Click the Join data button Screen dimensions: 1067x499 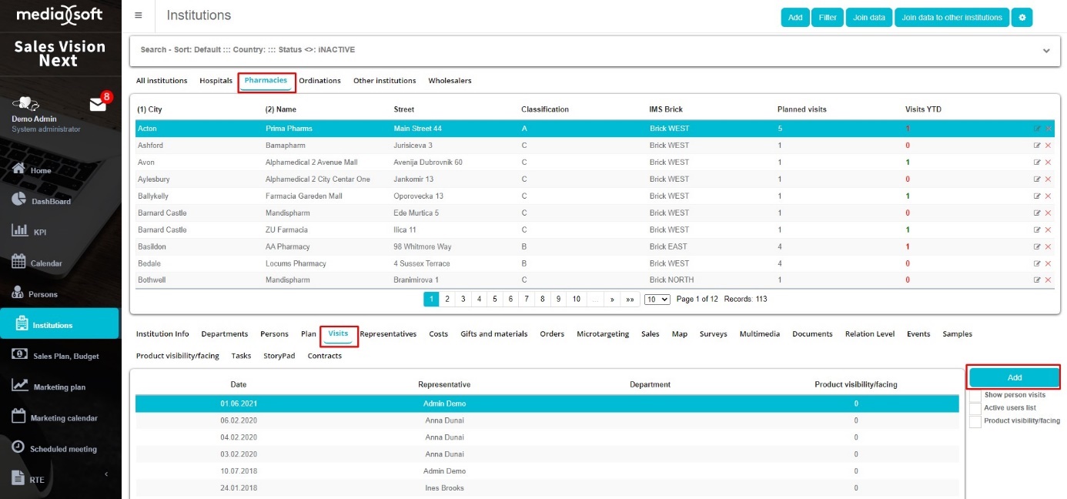[868, 18]
